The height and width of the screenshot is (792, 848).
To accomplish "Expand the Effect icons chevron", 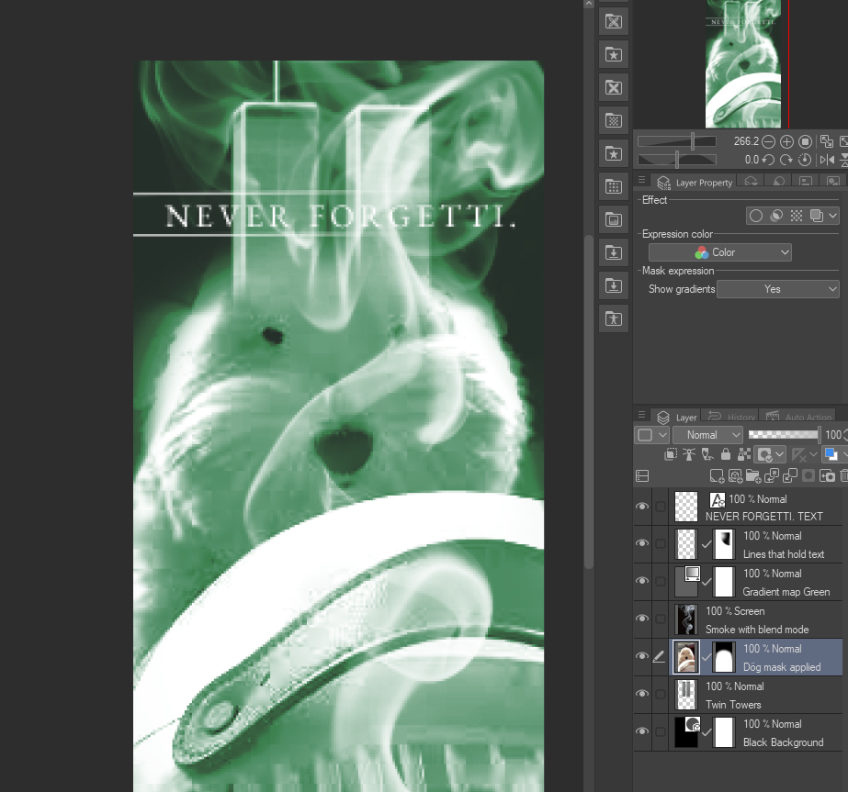I will pyautogui.click(x=833, y=216).
